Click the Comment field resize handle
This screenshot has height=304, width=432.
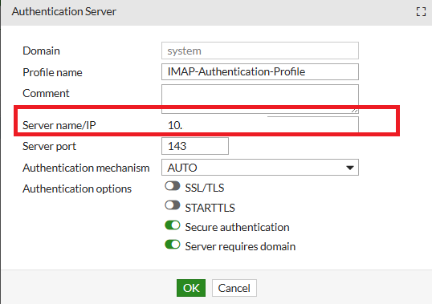tap(355, 111)
